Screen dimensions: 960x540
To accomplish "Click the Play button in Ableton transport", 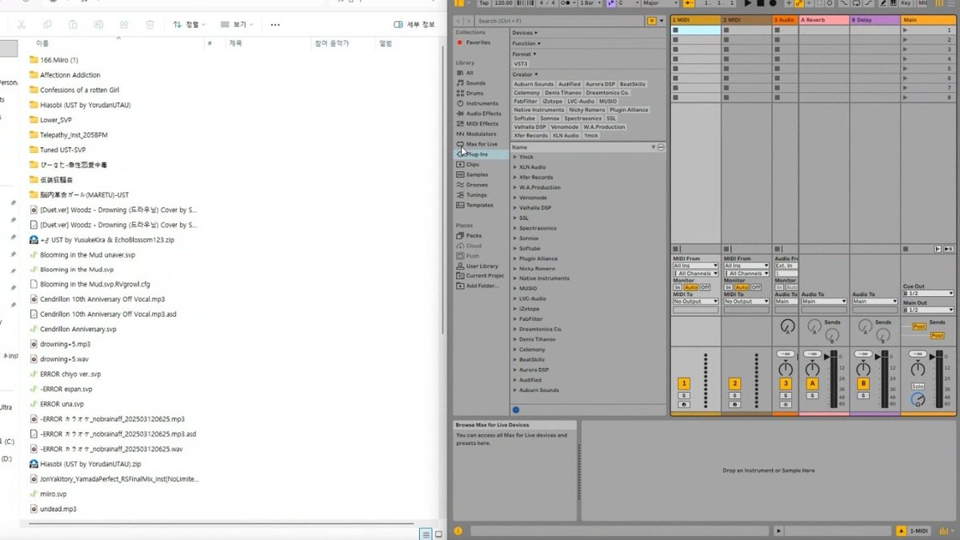I will tap(747, 3).
